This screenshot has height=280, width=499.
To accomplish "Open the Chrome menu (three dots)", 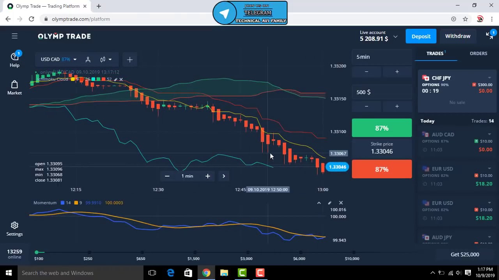I will pyautogui.click(x=492, y=19).
